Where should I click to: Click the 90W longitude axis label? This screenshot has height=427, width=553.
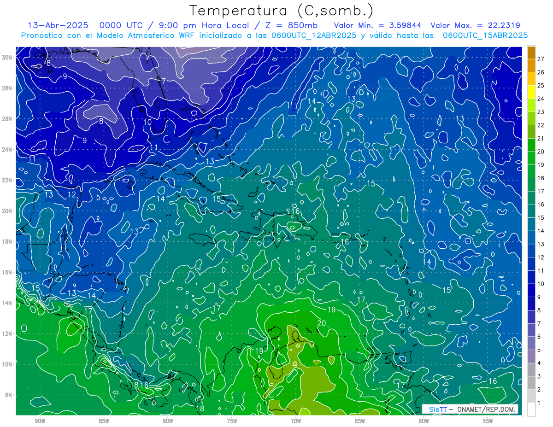[x=40, y=421]
